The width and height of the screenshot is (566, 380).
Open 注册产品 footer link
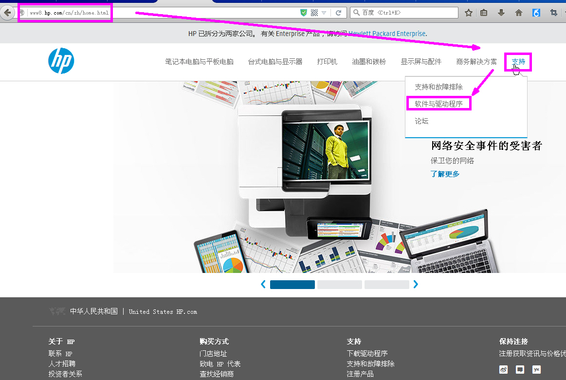pyautogui.click(x=360, y=374)
